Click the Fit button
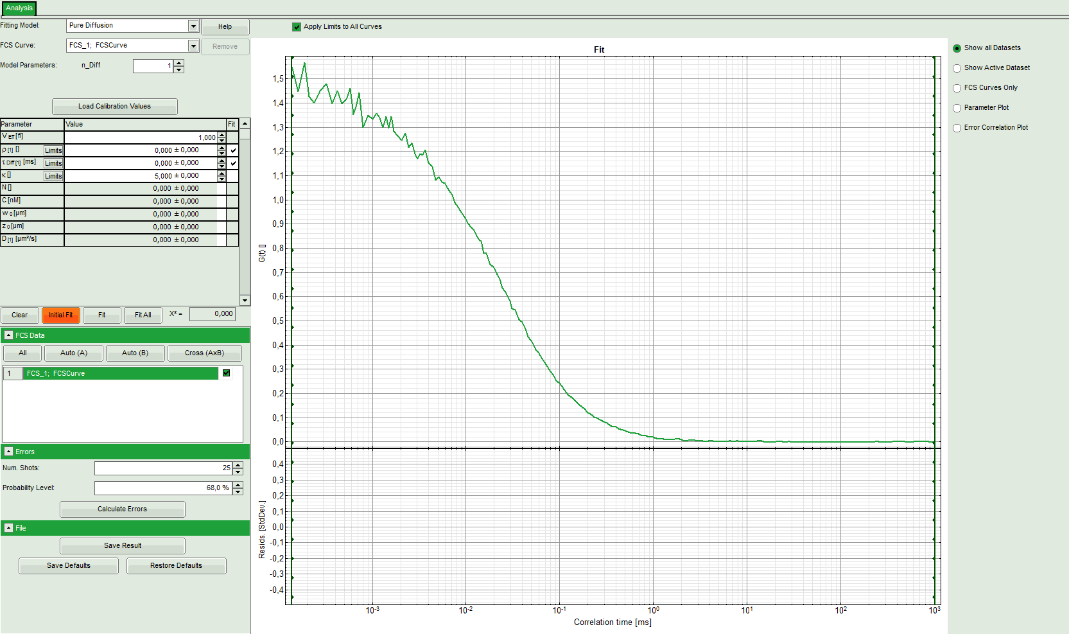1069x634 pixels. pos(101,315)
